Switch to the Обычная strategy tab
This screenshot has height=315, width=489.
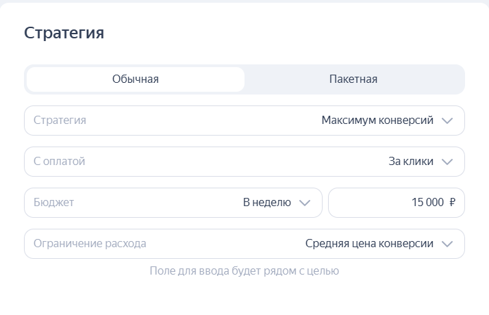(136, 79)
